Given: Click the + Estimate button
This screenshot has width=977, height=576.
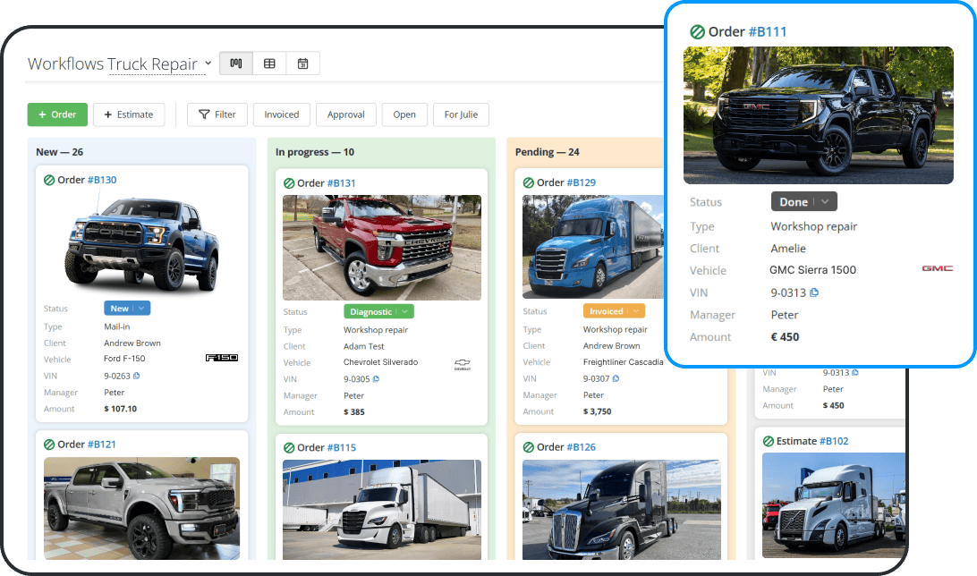Looking at the screenshot, I should [129, 114].
